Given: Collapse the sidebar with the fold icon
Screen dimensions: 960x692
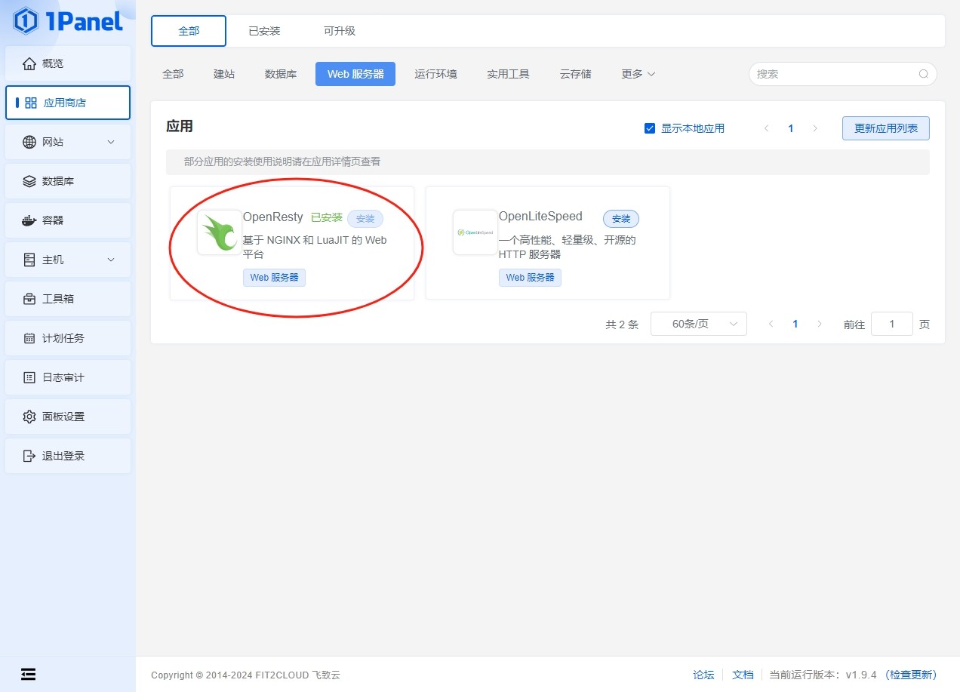Looking at the screenshot, I should pyautogui.click(x=28, y=674).
